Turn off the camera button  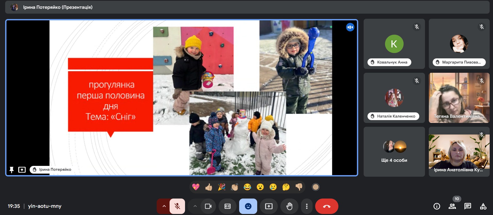(x=208, y=206)
